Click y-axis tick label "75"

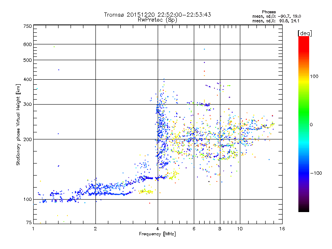pyautogui.click(x=29, y=222)
